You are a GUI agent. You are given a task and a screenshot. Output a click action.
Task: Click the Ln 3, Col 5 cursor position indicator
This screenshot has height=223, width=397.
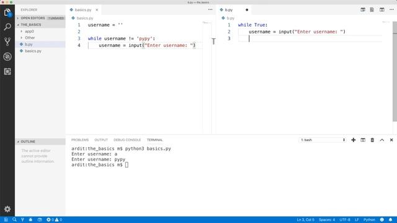[305, 220]
